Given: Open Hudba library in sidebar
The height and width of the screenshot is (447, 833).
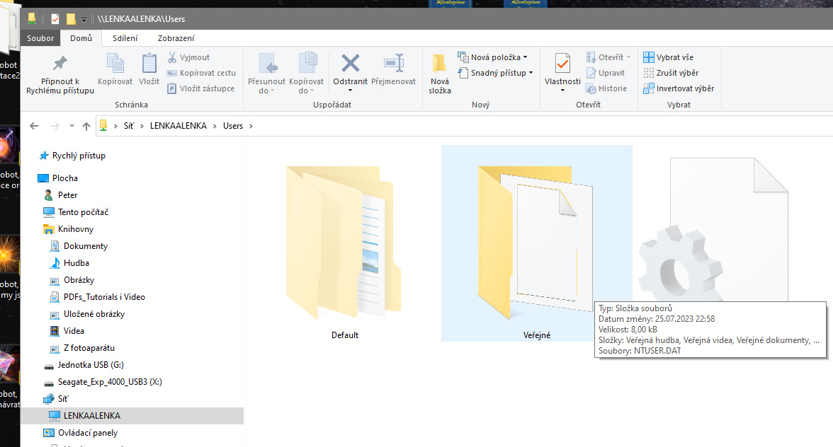Looking at the screenshot, I should click(76, 263).
